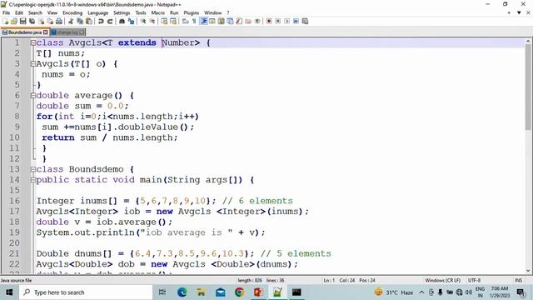Close the Boundsdemo.java tab with its red X
The image size is (533, 300).
(x=46, y=32)
